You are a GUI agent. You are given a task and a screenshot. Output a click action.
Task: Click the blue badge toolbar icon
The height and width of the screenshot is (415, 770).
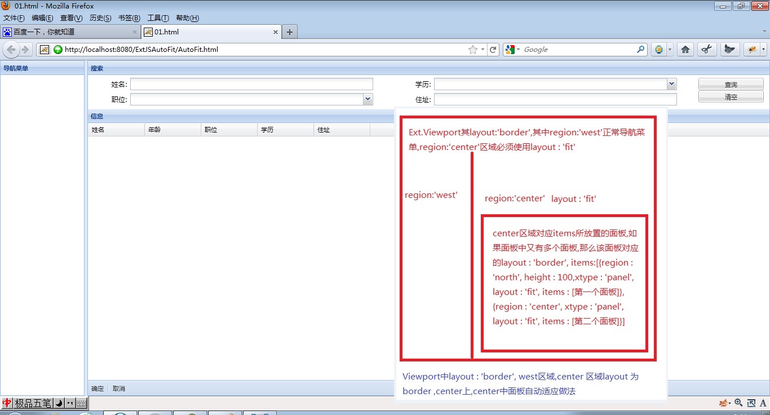point(659,50)
